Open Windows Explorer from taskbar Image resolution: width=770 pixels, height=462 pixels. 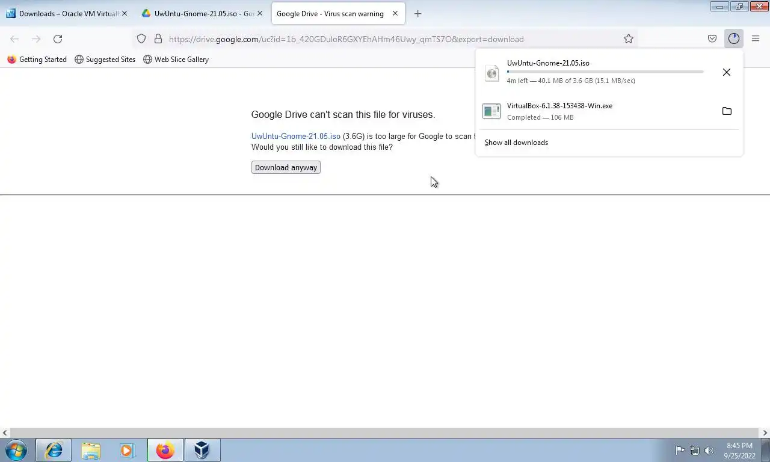tap(91, 450)
